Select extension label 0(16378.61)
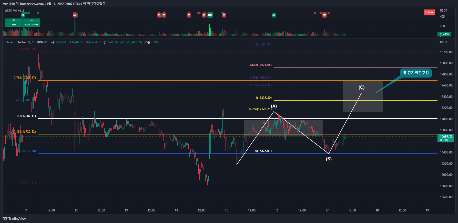Viewport: 458px width, 223px height. [263, 151]
